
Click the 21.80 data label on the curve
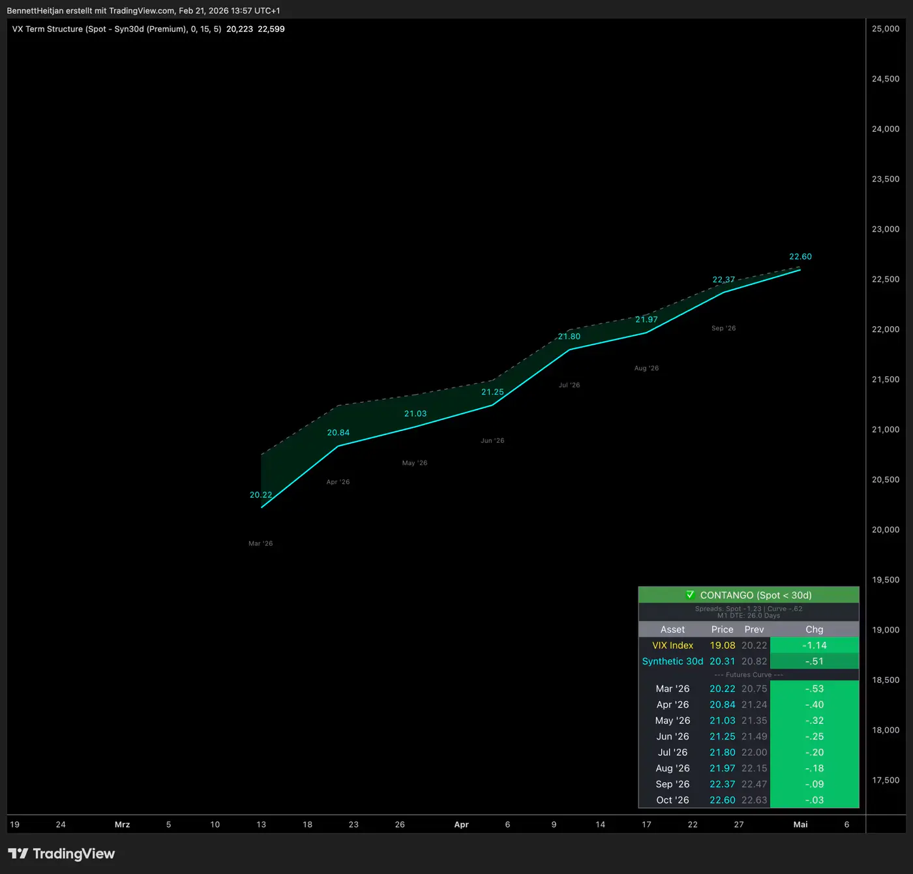click(x=569, y=337)
